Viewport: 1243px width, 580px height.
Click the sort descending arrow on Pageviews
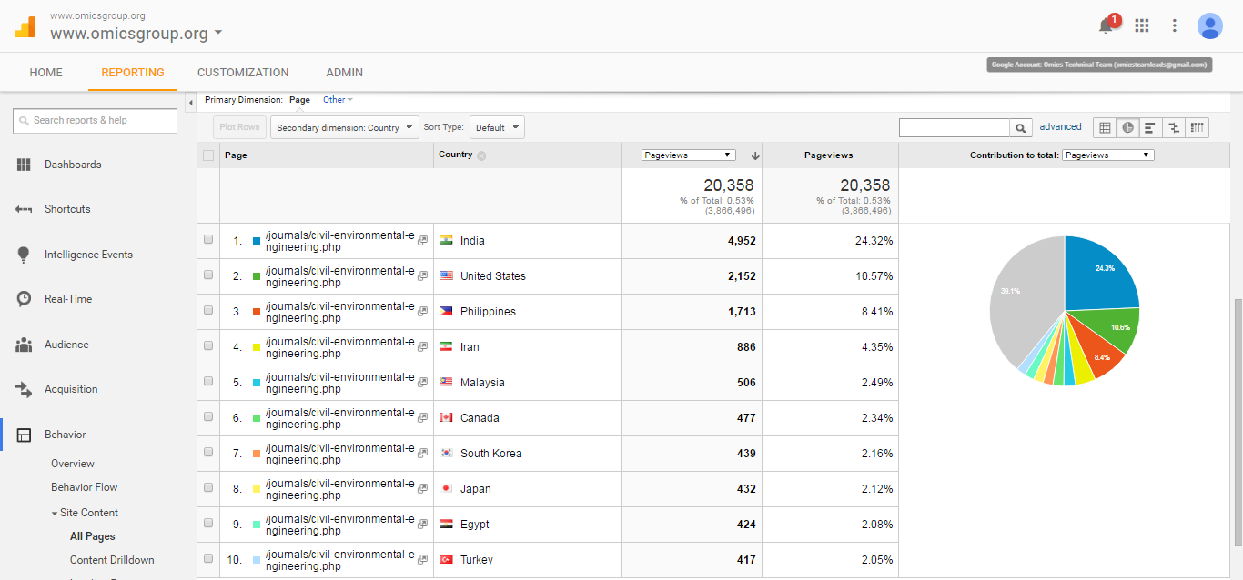pyautogui.click(x=754, y=155)
